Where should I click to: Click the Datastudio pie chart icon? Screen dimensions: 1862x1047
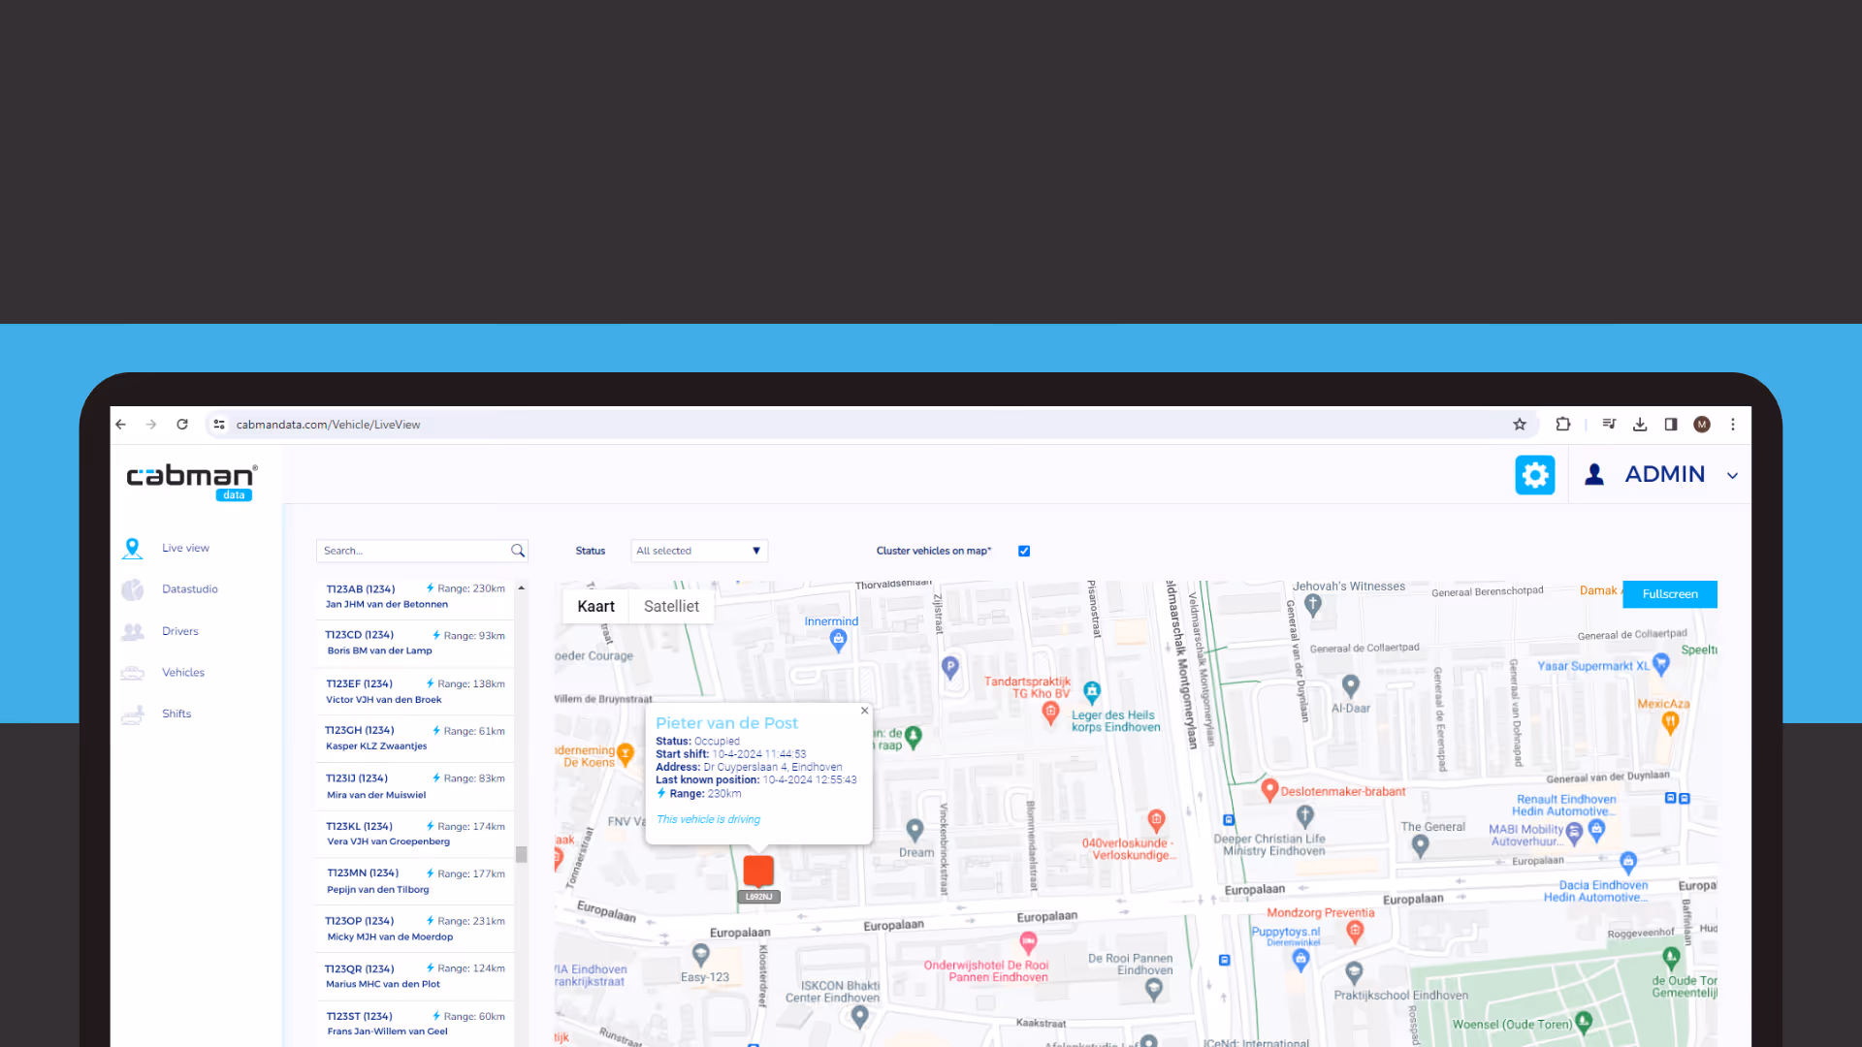click(133, 589)
